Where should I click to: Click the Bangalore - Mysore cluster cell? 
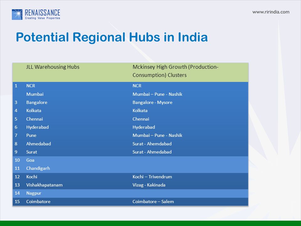pyautogui.click(x=152, y=102)
